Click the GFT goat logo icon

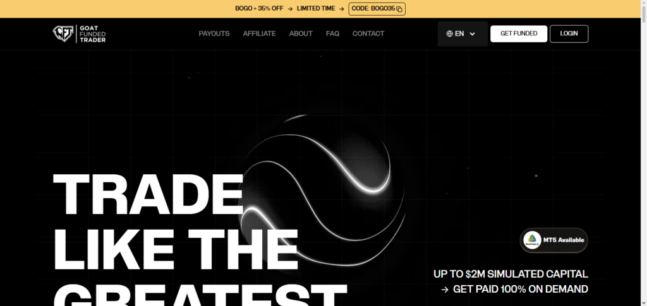pyautogui.click(x=63, y=33)
